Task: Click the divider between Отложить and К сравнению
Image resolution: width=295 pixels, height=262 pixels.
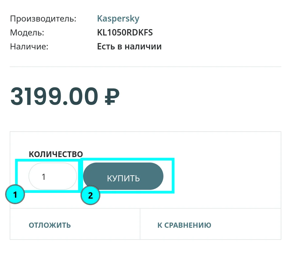Action: [x=140, y=224]
